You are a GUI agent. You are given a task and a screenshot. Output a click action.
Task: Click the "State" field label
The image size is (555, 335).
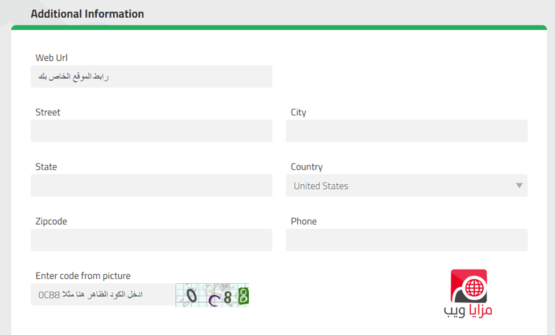coord(46,167)
